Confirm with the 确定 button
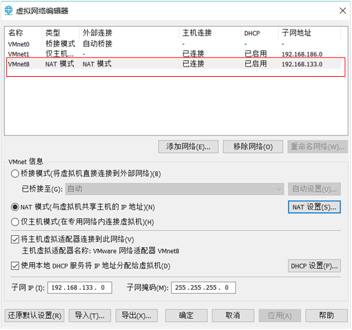 tap(186, 315)
